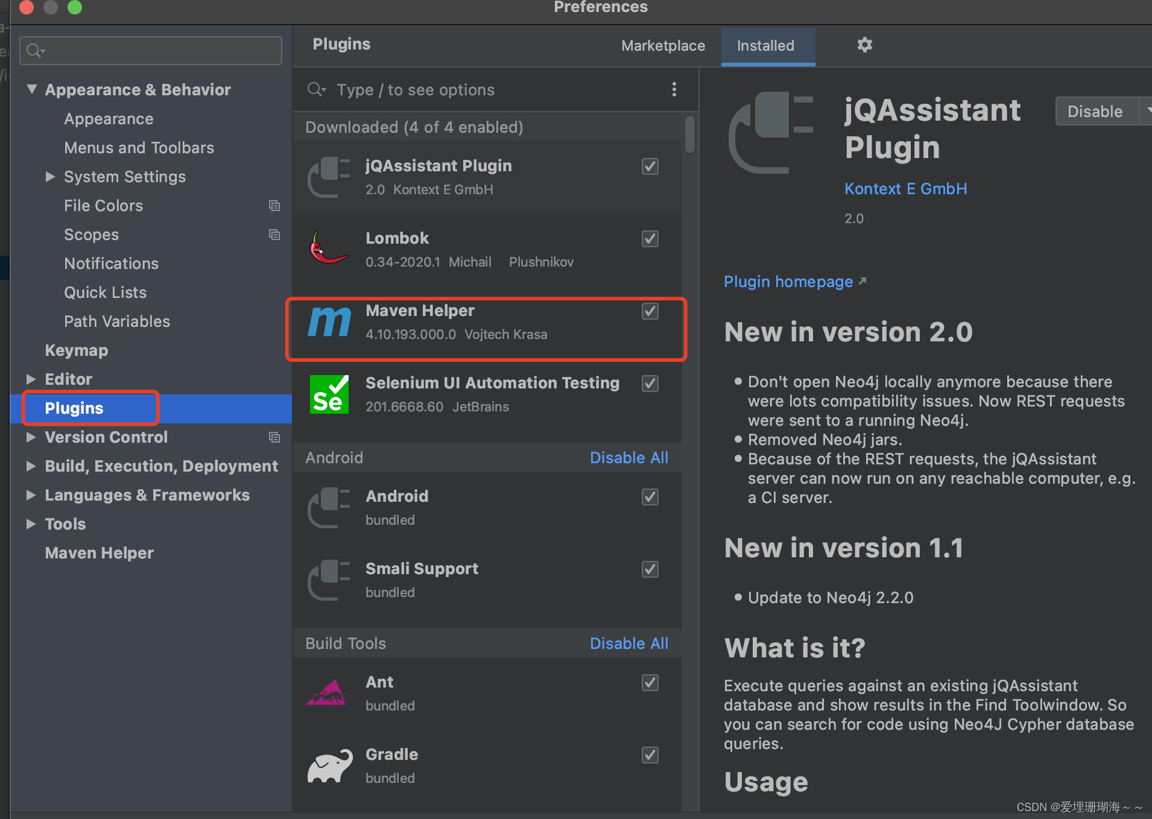Click the large jQAssistant icon in details pane
The width and height of the screenshot is (1152, 819).
(771, 133)
